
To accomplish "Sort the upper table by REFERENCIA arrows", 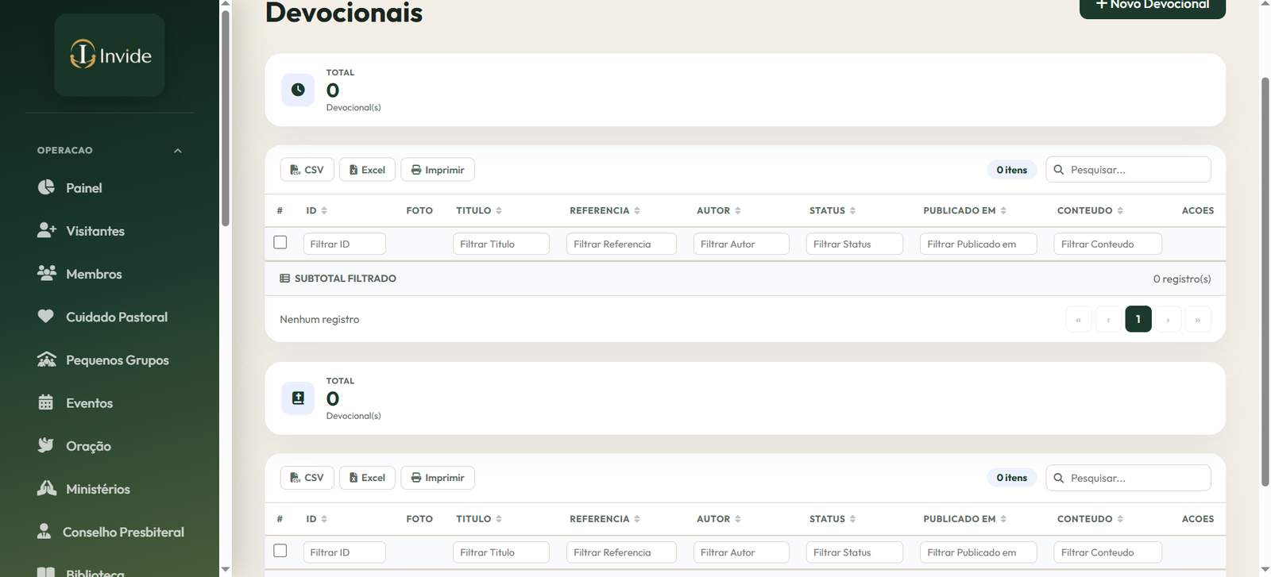I will (637, 210).
